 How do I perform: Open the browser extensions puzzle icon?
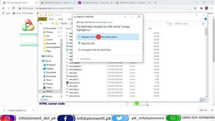click(201, 8)
